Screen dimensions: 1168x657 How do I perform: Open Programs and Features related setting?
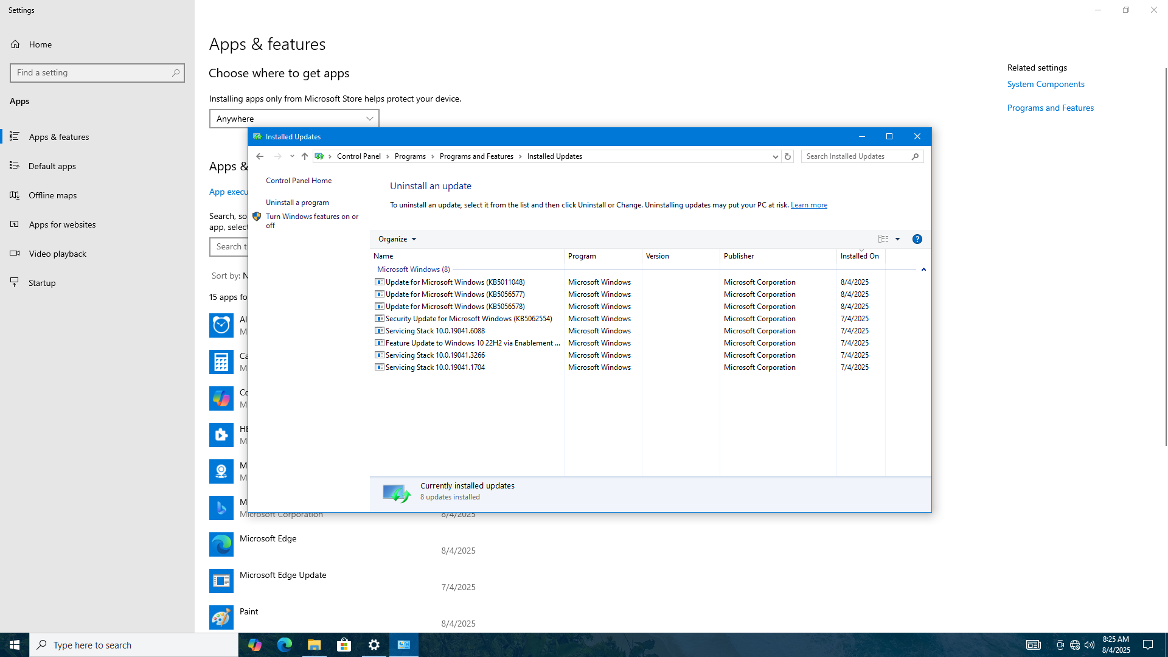(x=1051, y=108)
